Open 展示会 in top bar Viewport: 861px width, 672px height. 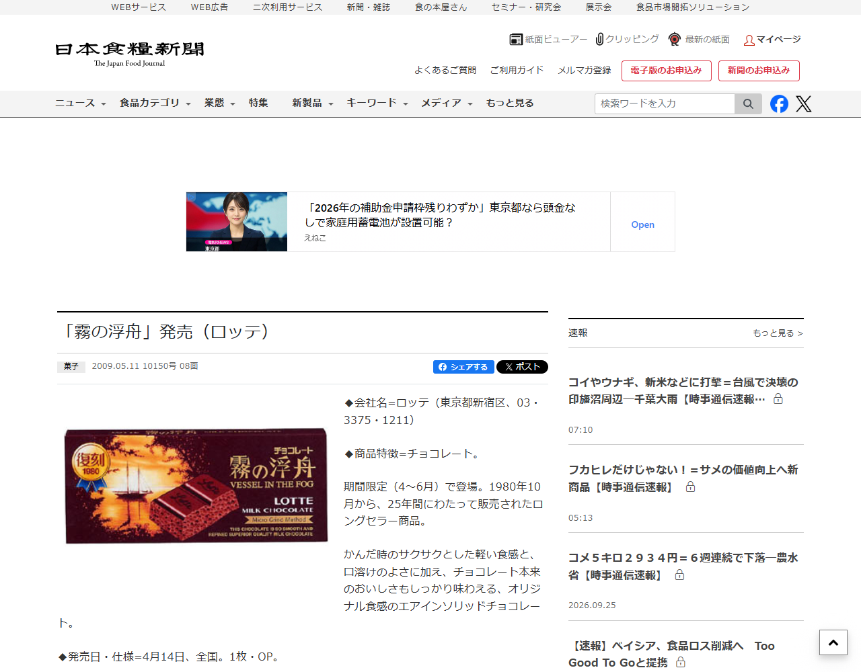tap(599, 7)
